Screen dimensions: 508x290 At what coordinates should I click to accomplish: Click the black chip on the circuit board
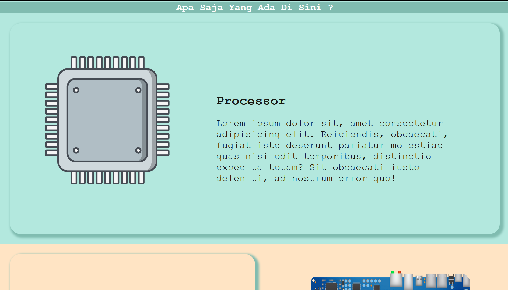331,287
